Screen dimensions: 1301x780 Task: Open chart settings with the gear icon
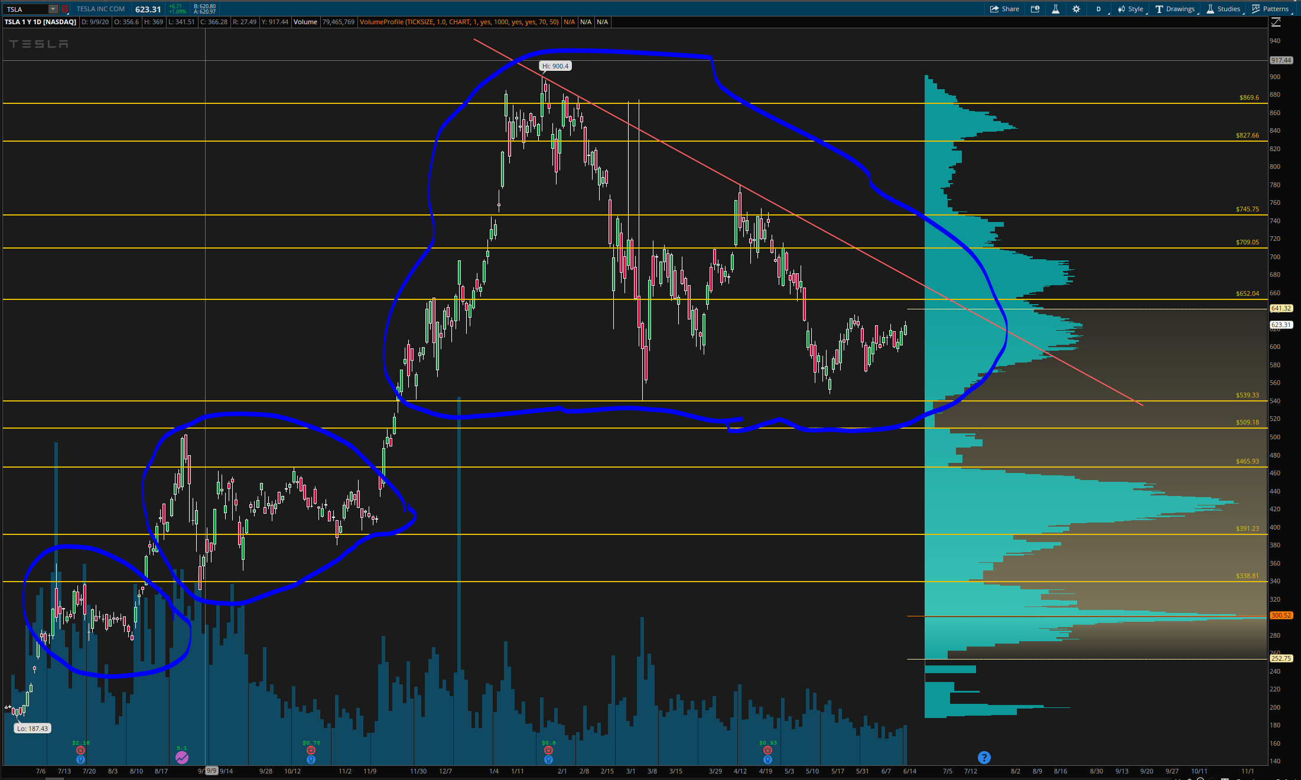click(1076, 8)
